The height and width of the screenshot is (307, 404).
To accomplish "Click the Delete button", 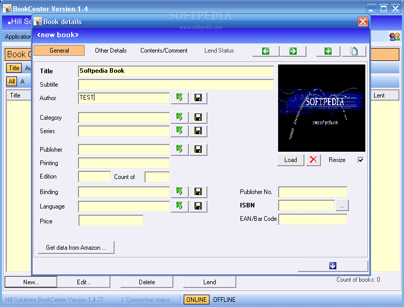I will (x=147, y=282).
